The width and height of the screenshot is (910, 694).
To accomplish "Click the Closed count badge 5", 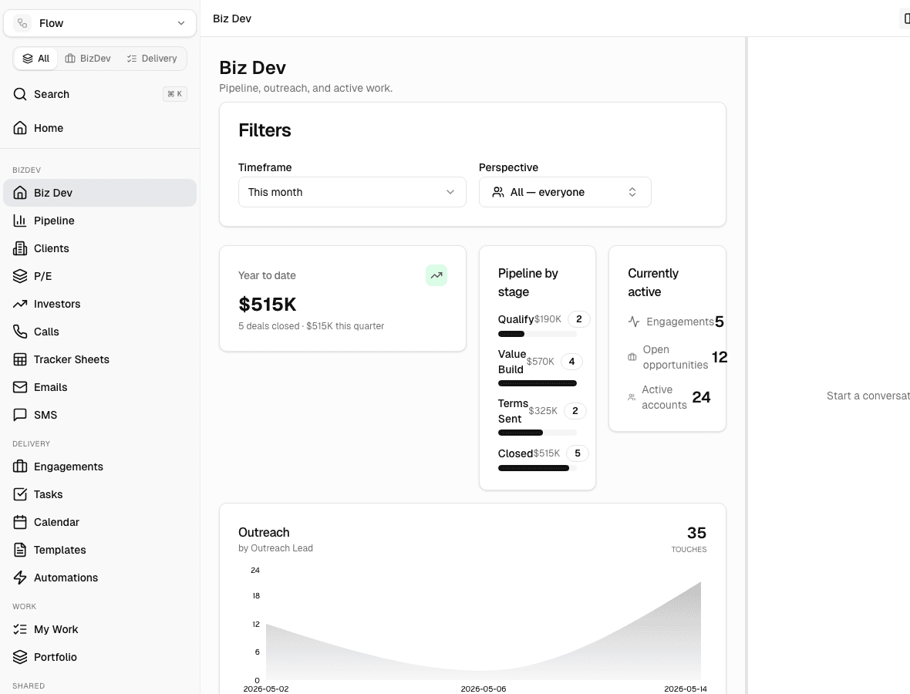I will 578,453.
